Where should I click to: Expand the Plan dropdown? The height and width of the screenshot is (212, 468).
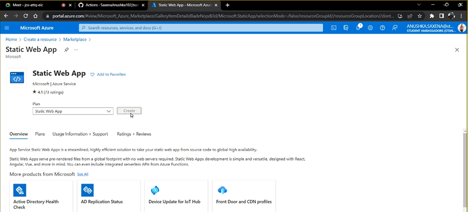(73, 111)
